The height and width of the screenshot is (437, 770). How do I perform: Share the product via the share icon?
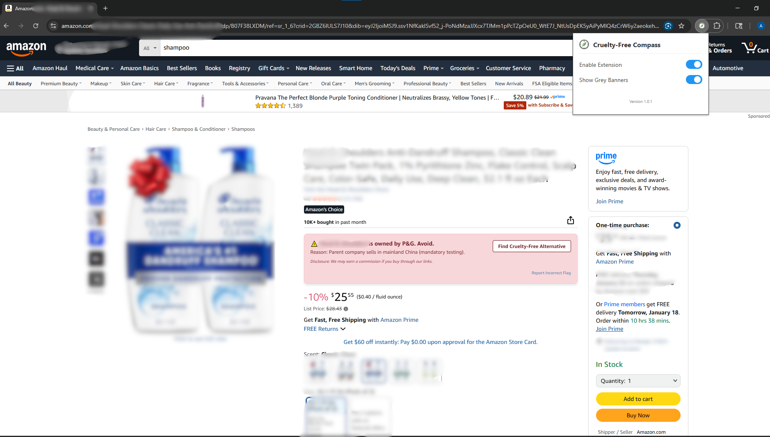click(x=570, y=220)
